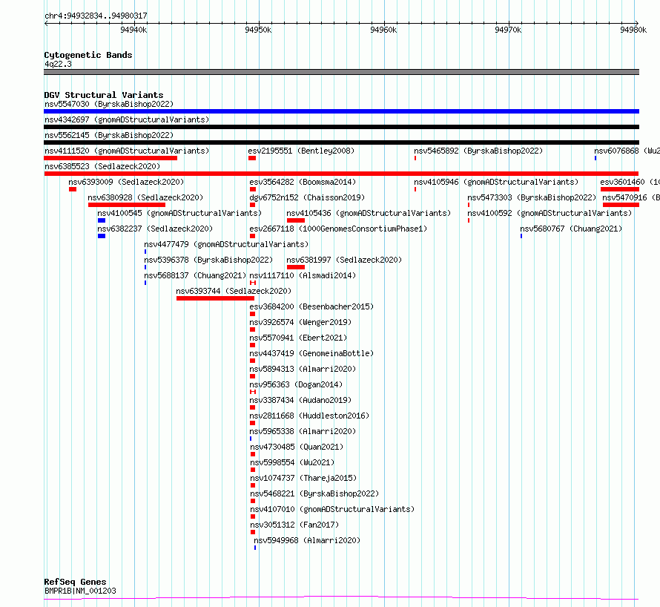Select the long red nsv6385523 bar
Viewport: 660px width, 607px height.
[341, 174]
